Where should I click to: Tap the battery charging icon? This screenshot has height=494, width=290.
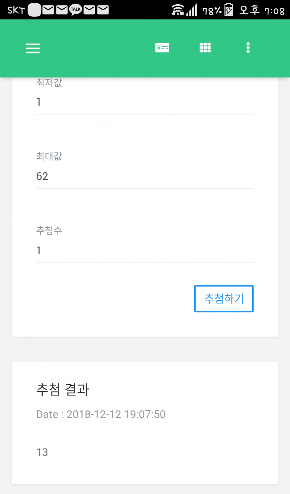tap(229, 10)
